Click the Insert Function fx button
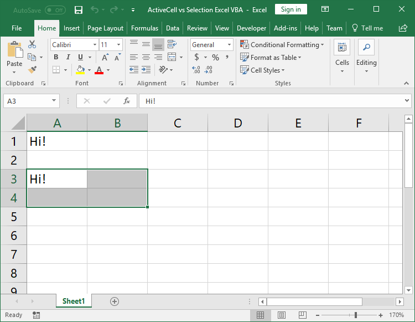415x322 pixels. tap(127, 101)
